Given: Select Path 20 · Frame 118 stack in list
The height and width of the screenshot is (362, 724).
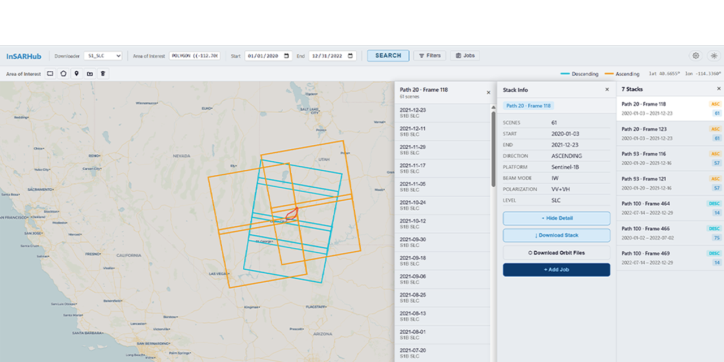Looking at the screenshot, I should (670, 109).
